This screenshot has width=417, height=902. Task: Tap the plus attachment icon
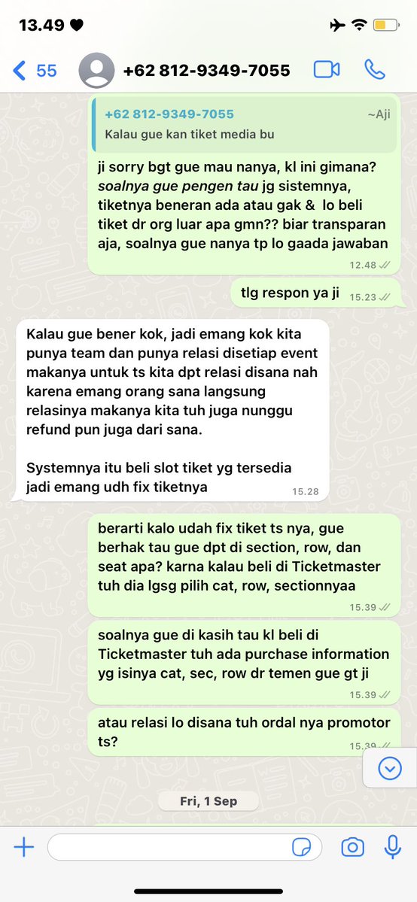(x=23, y=847)
